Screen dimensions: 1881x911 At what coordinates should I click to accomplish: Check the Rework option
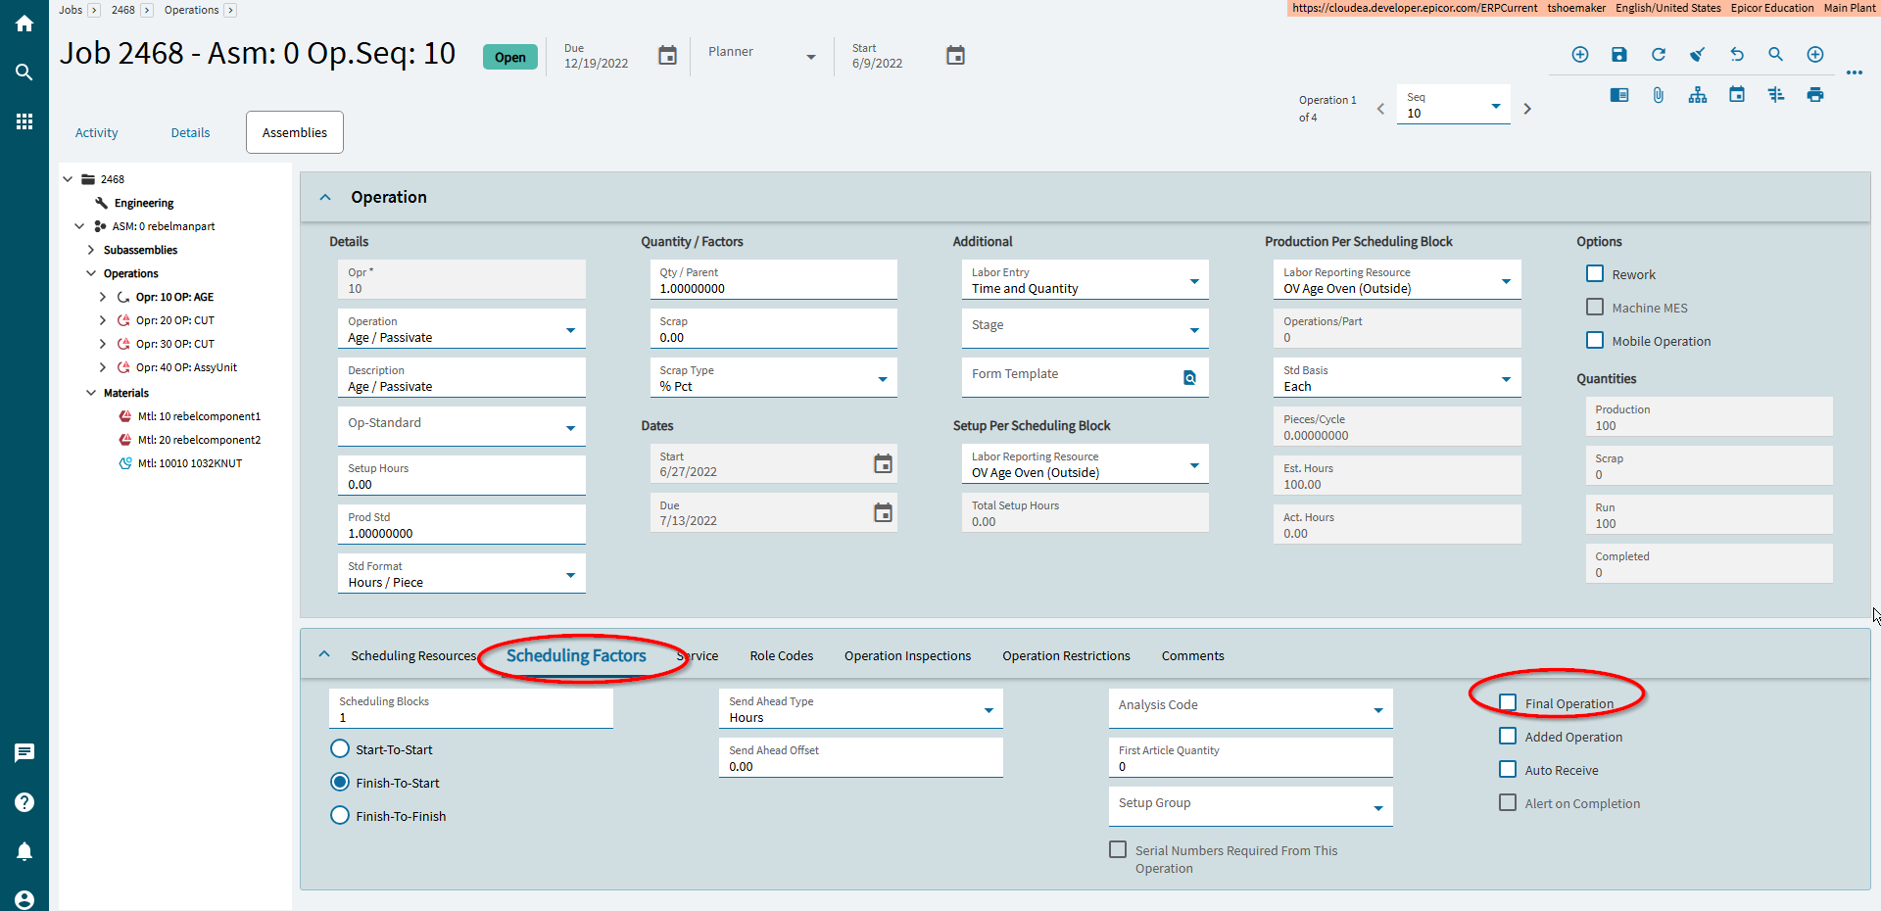point(1595,274)
